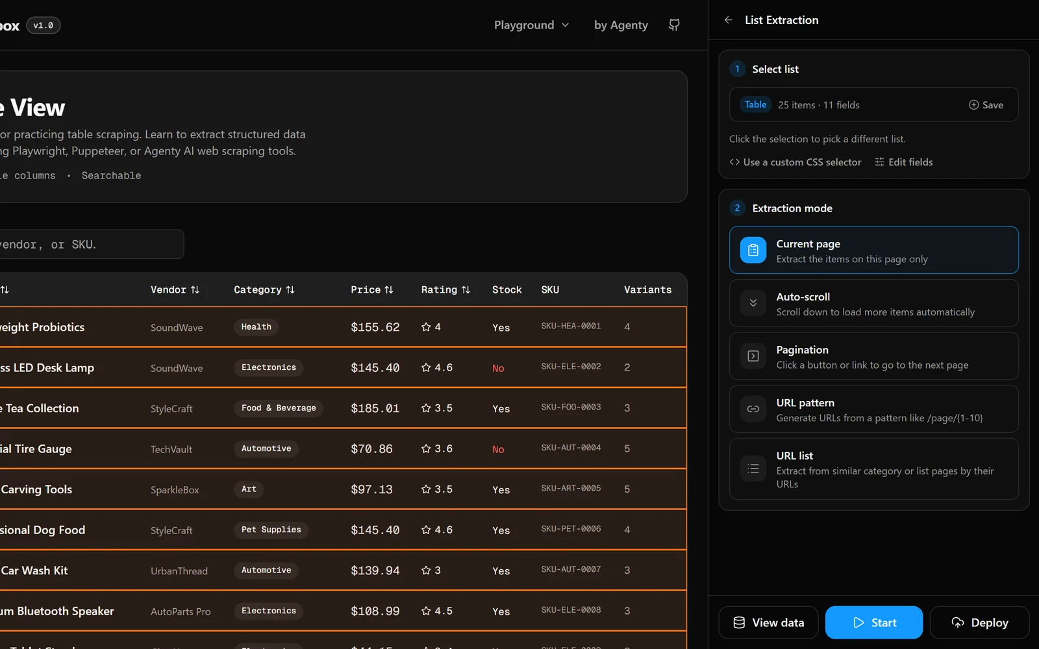This screenshot has height=649, width=1039.
Task: Focus the vendor or SKU search field
Action: [x=91, y=245]
